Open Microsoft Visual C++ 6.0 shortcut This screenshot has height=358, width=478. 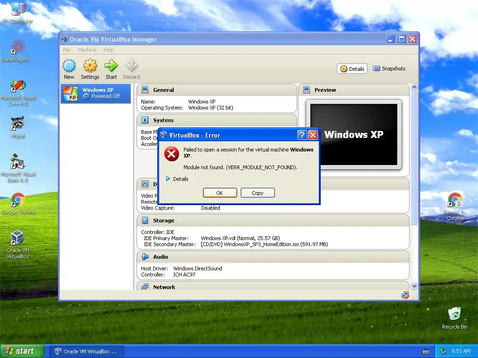18,93
